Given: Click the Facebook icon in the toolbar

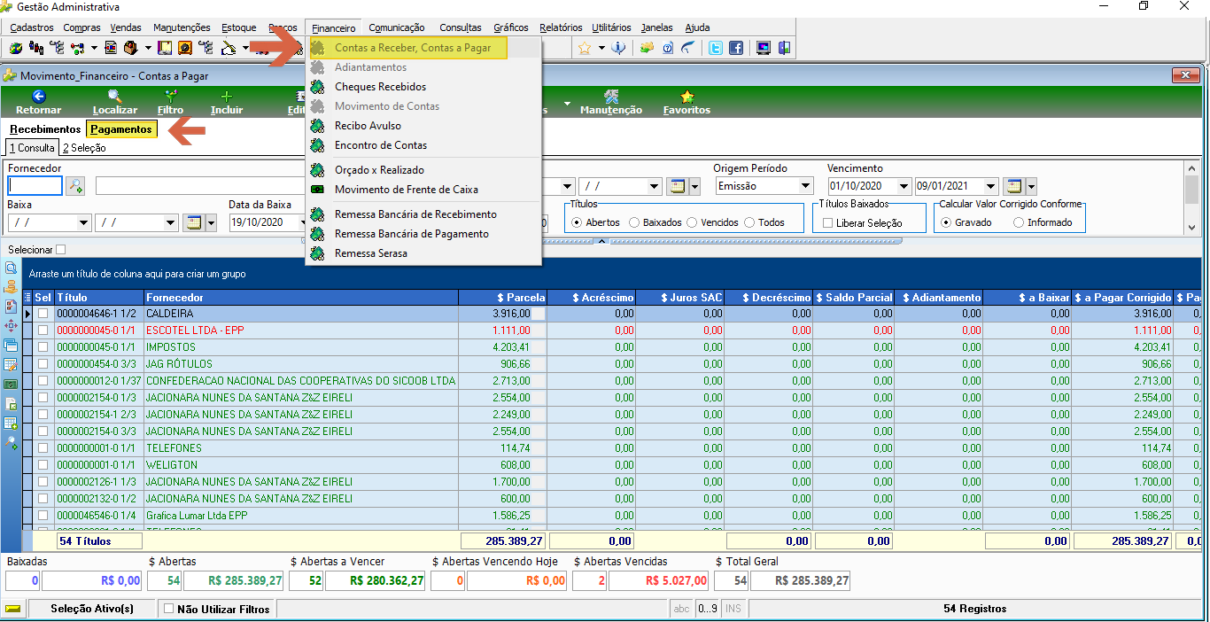Looking at the screenshot, I should tap(736, 48).
